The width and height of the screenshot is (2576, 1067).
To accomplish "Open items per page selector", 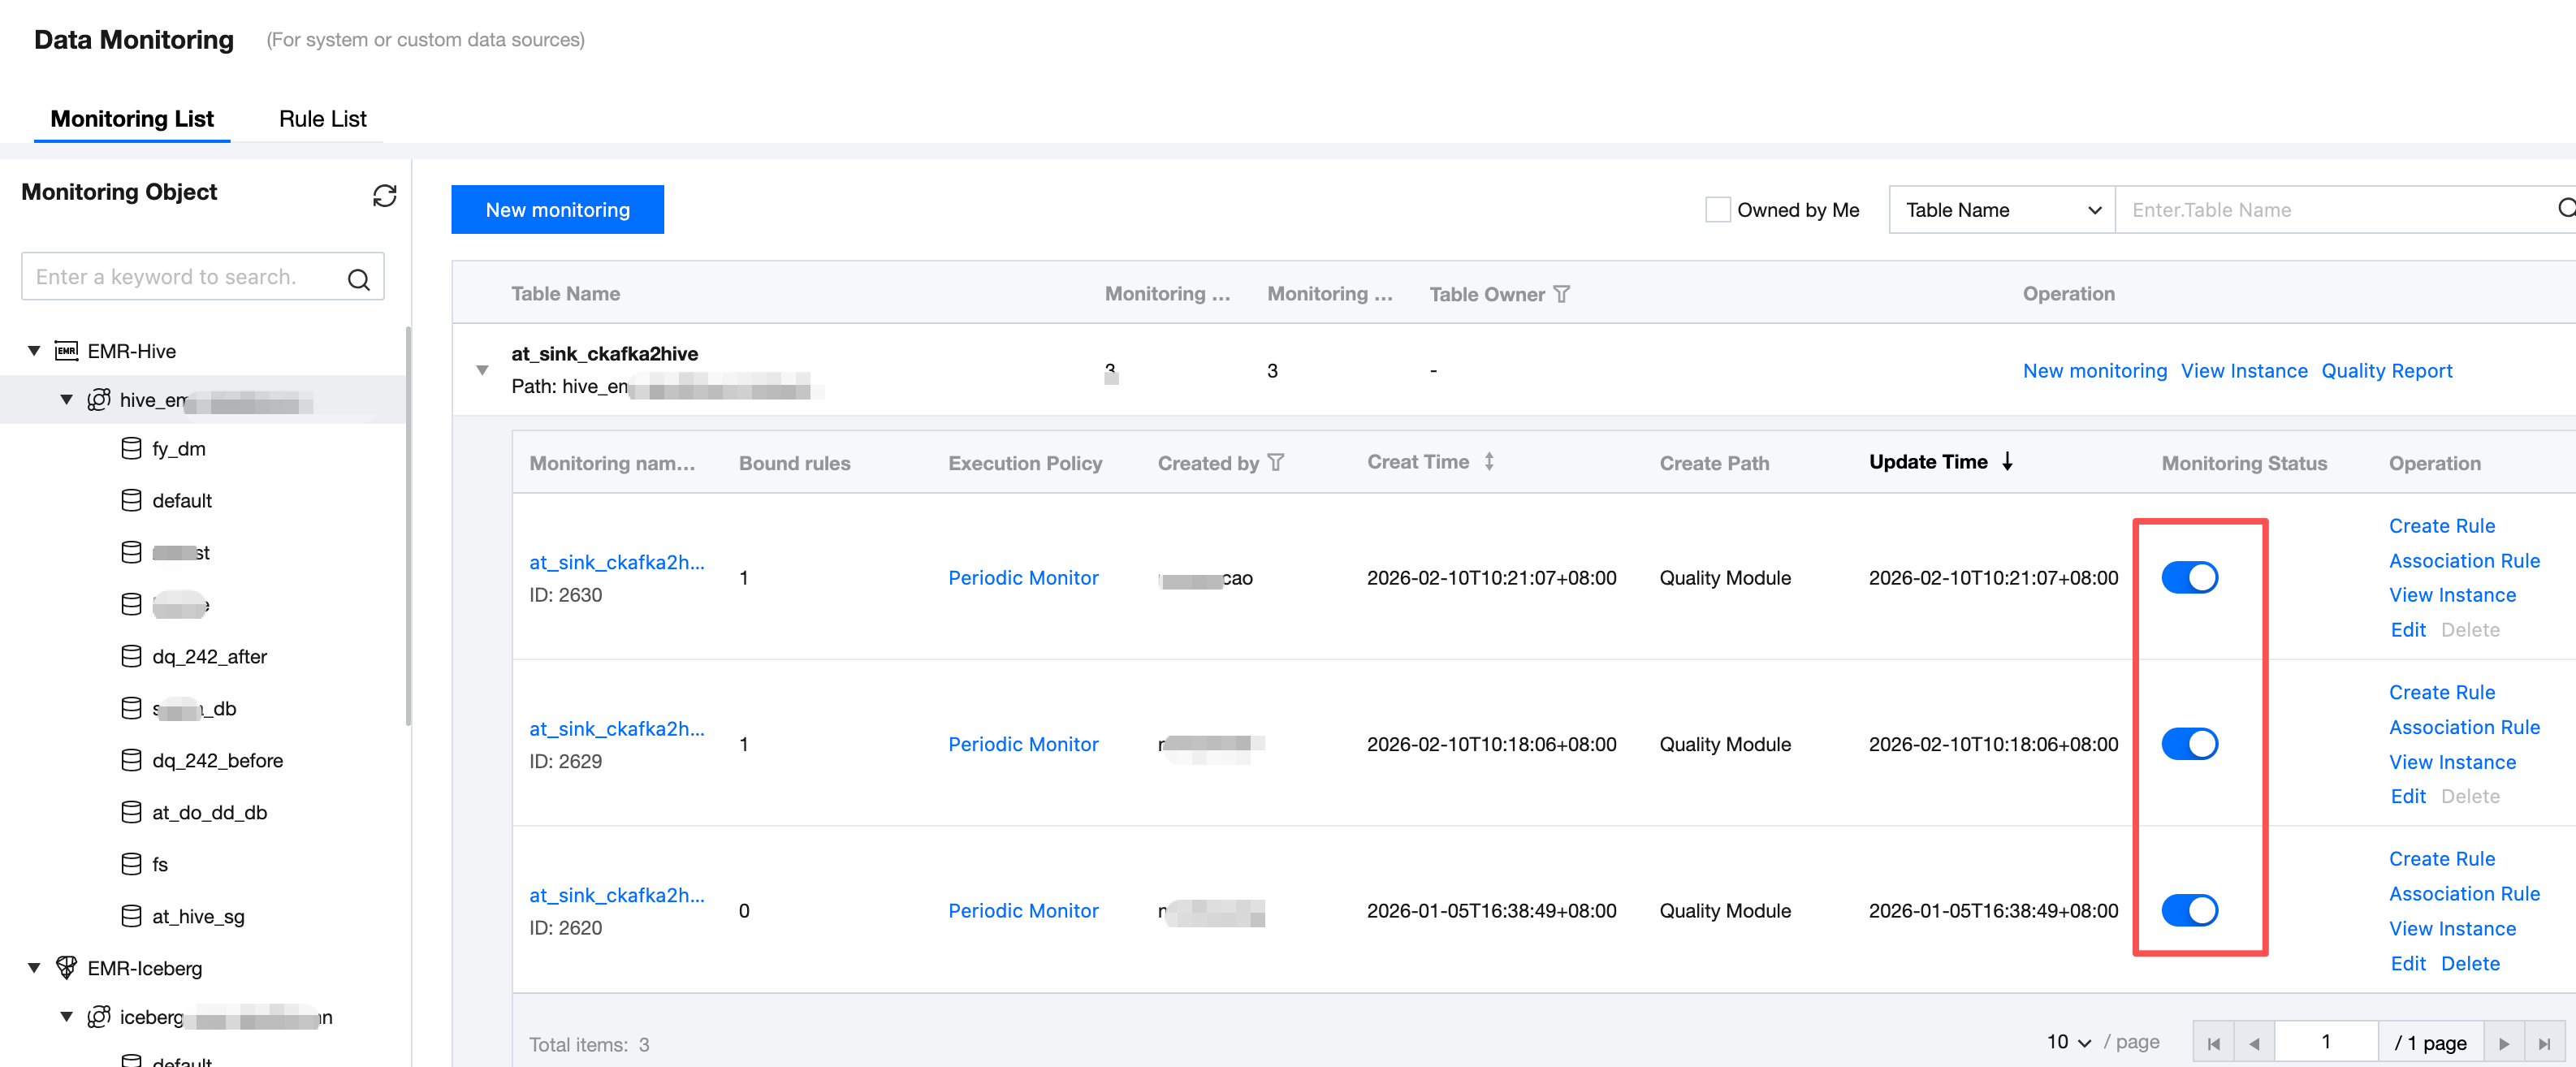I will click(x=2068, y=1042).
